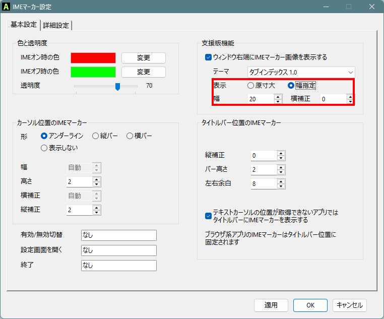Click the 幅 field showing 20

(x=261, y=99)
